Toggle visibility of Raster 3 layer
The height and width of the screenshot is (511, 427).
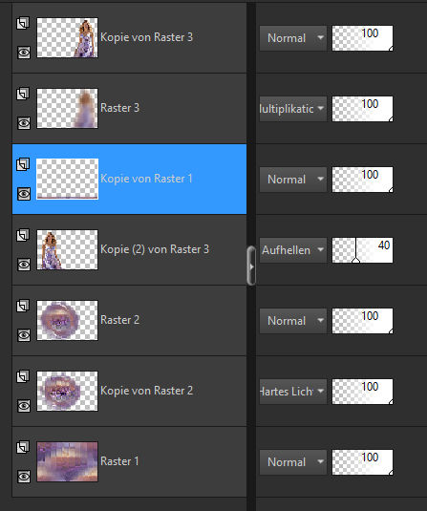click(x=24, y=123)
